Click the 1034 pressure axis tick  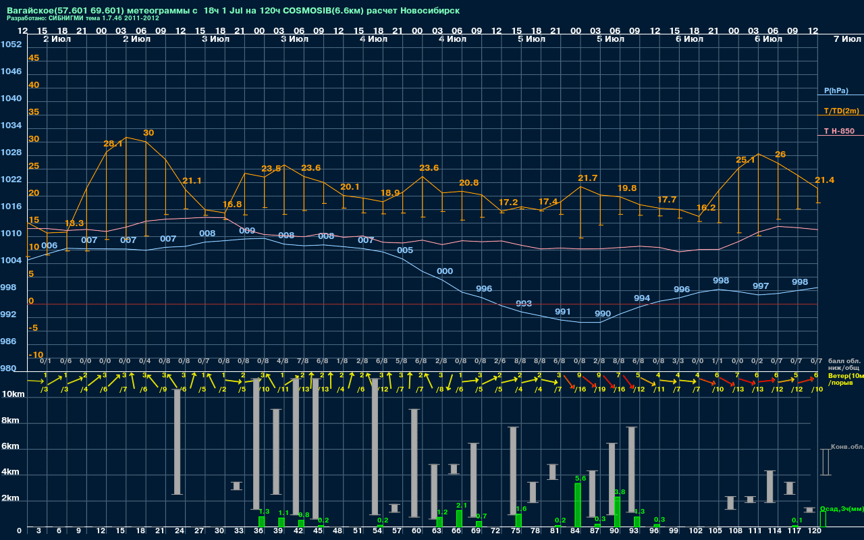11,125
